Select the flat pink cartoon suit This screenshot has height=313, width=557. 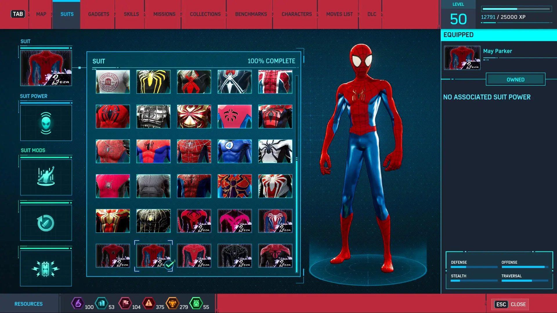pyautogui.click(x=235, y=117)
